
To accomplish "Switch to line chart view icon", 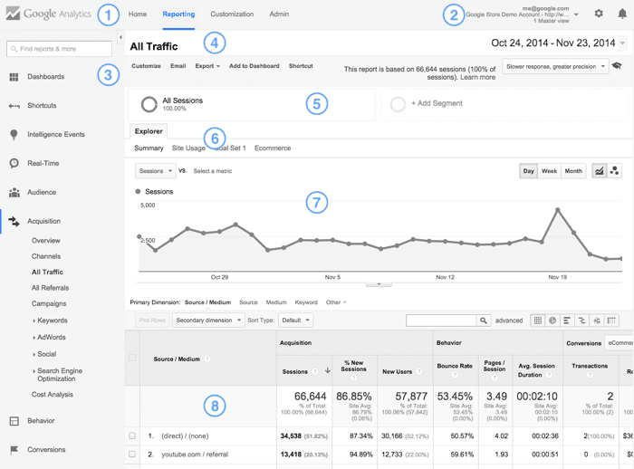I will tap(600, 171).
